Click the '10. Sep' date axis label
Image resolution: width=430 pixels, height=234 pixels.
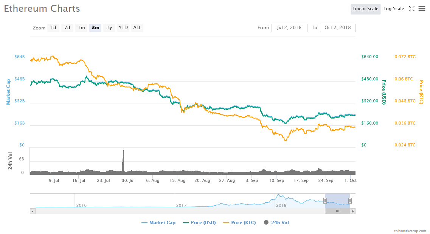[x=276, y=180]
